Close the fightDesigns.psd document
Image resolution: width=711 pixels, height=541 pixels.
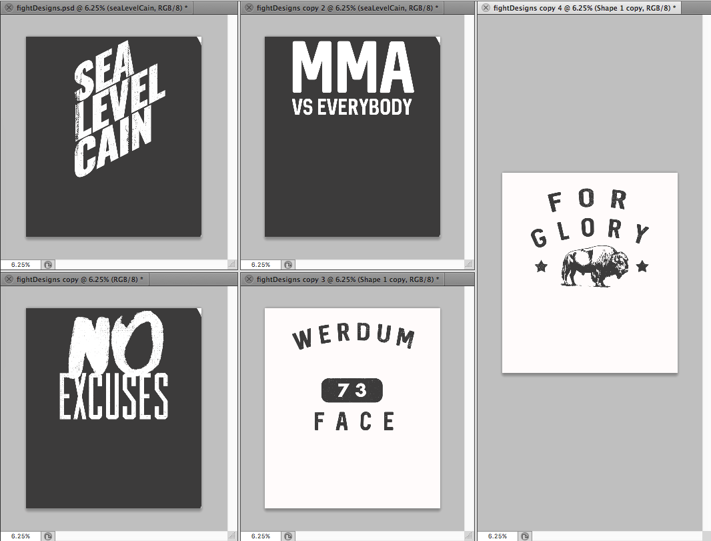(x=9, y=8)
